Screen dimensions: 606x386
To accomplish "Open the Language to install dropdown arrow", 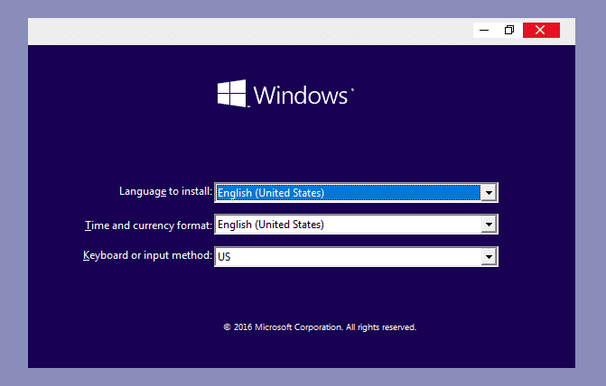I will click(489, 193).
